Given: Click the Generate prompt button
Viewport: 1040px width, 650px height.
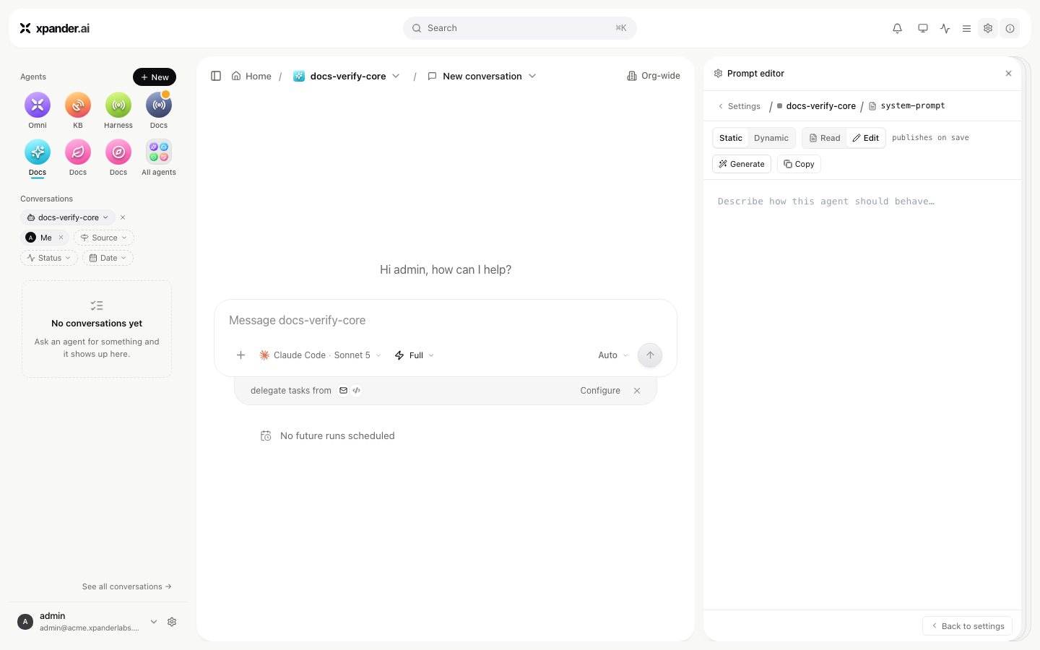Looking at the screenshot, I should [742, 164].
